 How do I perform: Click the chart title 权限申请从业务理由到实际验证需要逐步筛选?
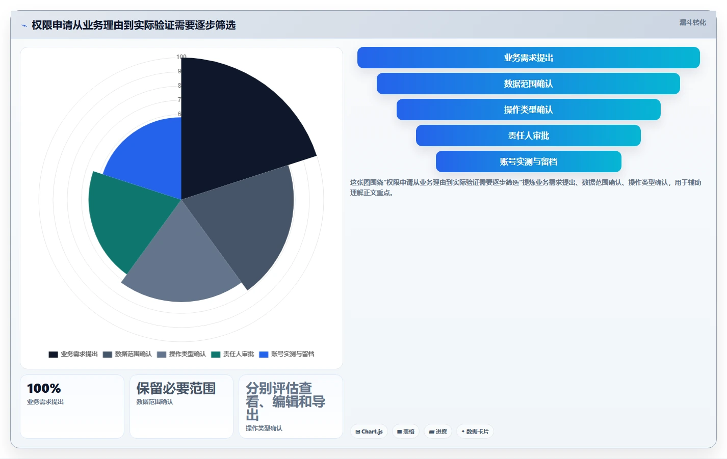[x=134, y=25]
